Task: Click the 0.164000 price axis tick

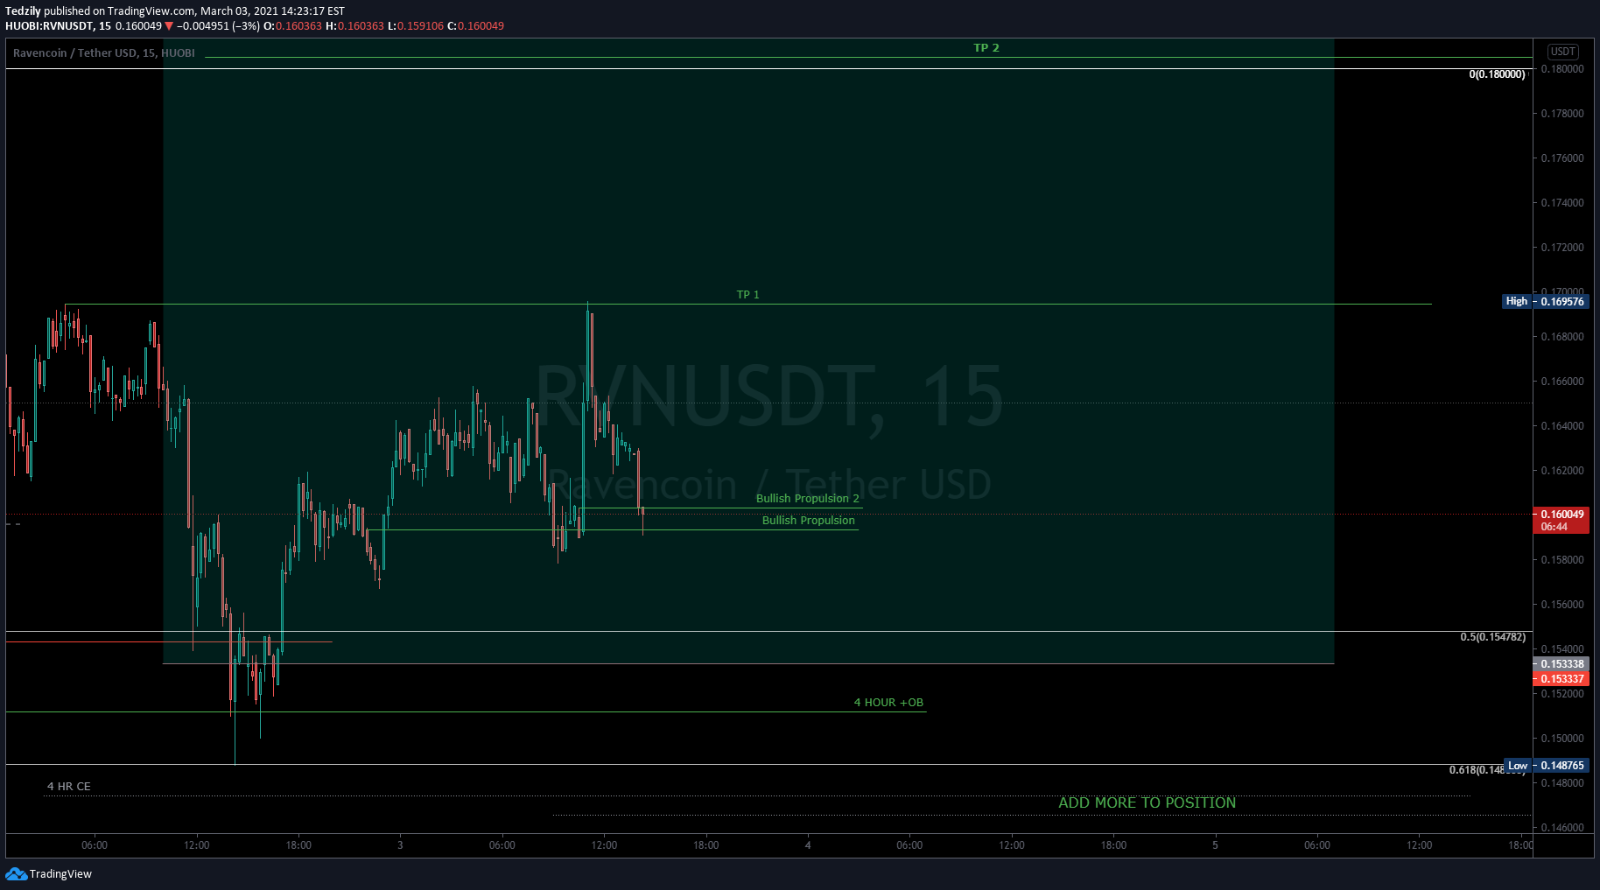Action: [1562, 426]
